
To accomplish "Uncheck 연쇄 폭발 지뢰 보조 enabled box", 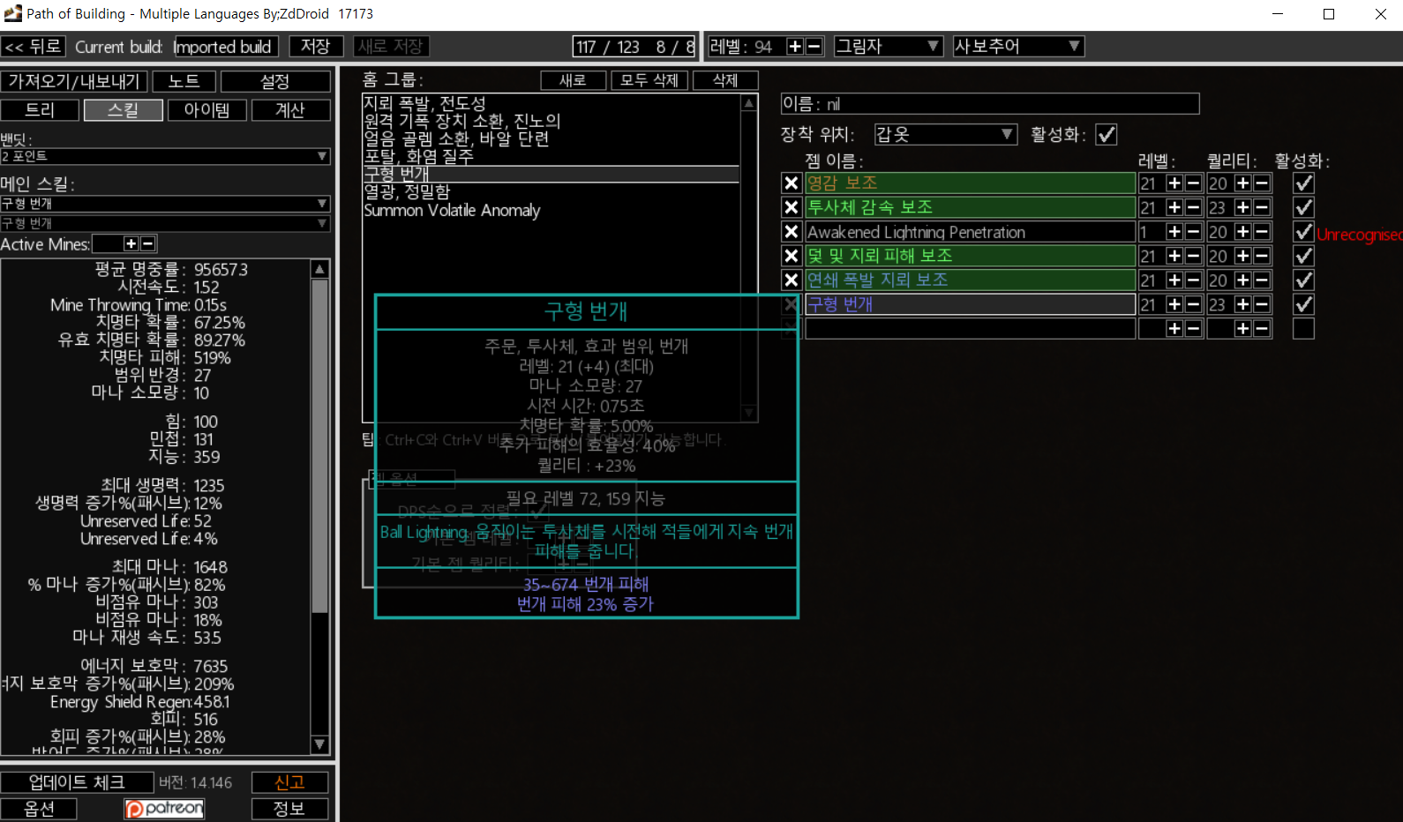I will [1303, 280].
